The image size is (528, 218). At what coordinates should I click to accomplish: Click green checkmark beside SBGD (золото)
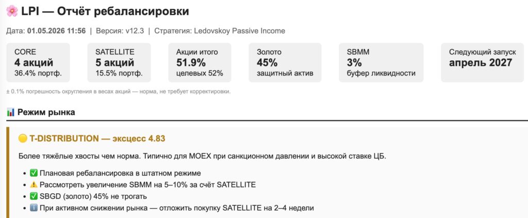click(x=34, y=196)
